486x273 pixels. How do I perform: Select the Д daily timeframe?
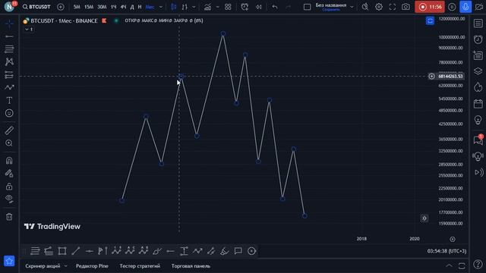pos(132,7)
